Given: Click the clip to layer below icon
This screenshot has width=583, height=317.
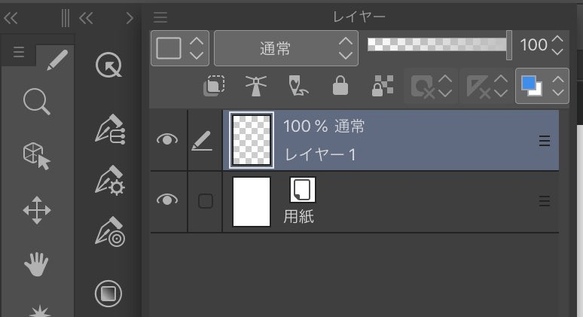Looking at the screenshot, I should click(214, 87).
